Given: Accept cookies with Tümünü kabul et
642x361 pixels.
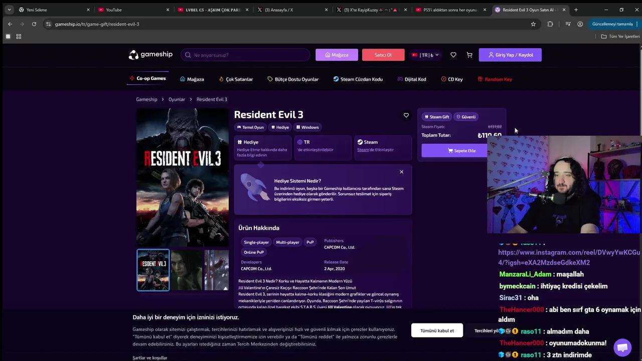Looking at the screenshot, I should [x=437, y=330].
